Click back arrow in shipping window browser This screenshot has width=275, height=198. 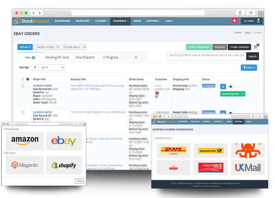(165, 116)
